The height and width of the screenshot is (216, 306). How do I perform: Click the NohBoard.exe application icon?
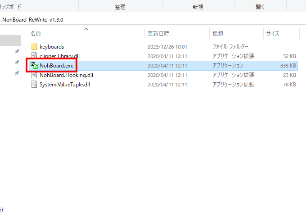point(34,65)
